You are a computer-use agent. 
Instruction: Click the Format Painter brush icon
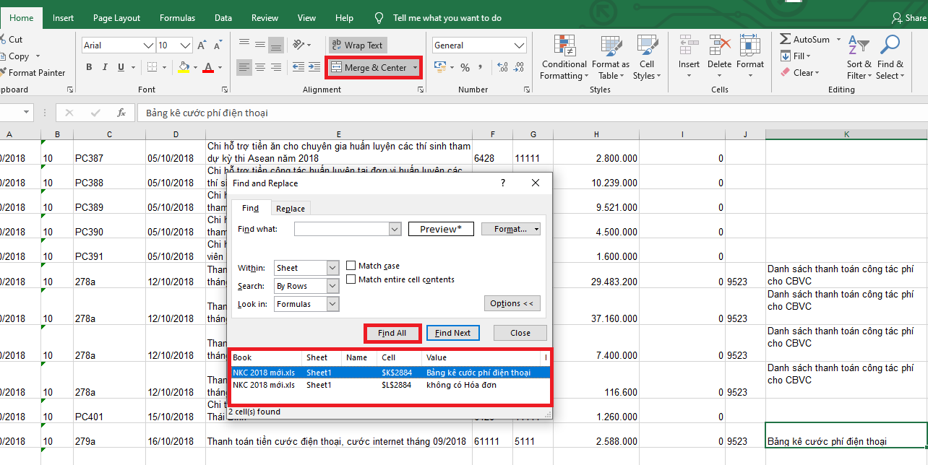point(4,73)
